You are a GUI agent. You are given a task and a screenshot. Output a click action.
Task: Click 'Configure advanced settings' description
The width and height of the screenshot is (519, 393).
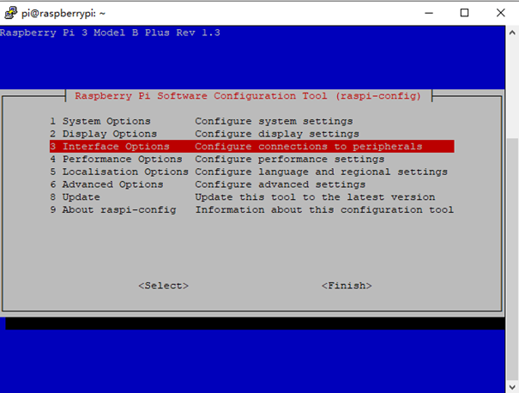280,184
